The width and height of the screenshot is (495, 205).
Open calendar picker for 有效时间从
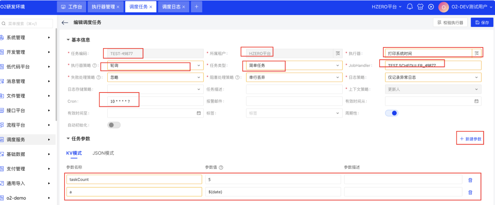click(476, 101)
